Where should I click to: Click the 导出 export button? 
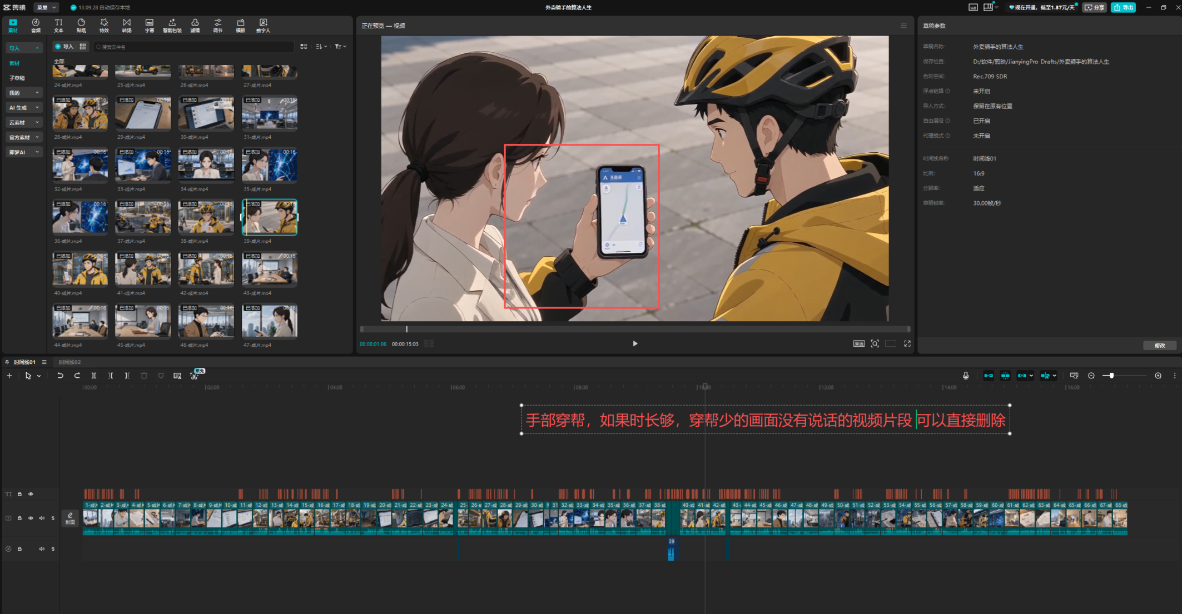point(1124,7)
